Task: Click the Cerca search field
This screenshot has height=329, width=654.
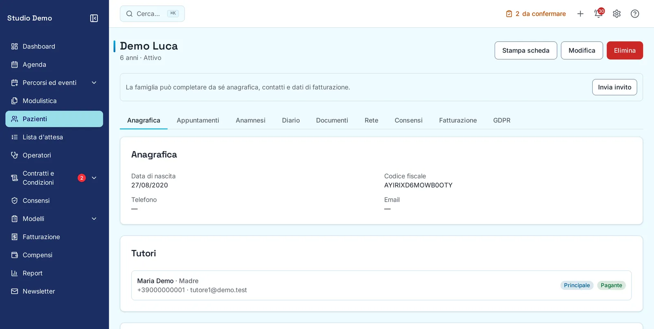Action: tap(152, 14)
